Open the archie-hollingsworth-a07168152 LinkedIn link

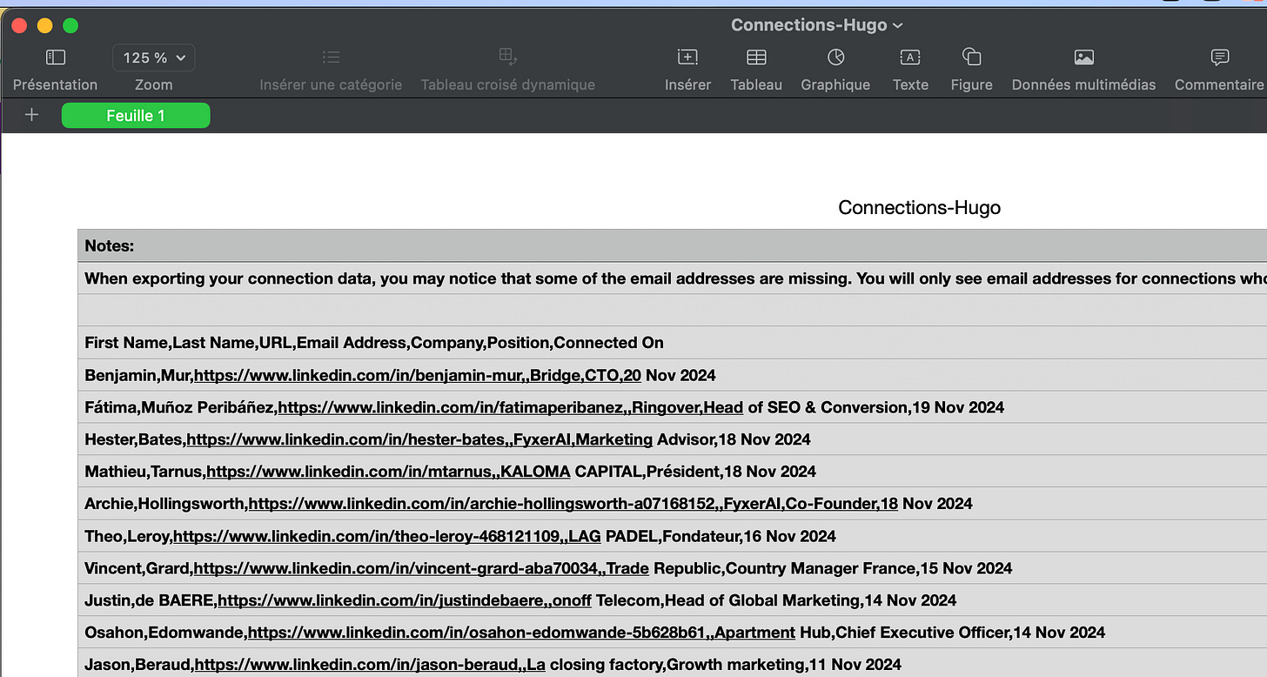click(x=573, y=505)
